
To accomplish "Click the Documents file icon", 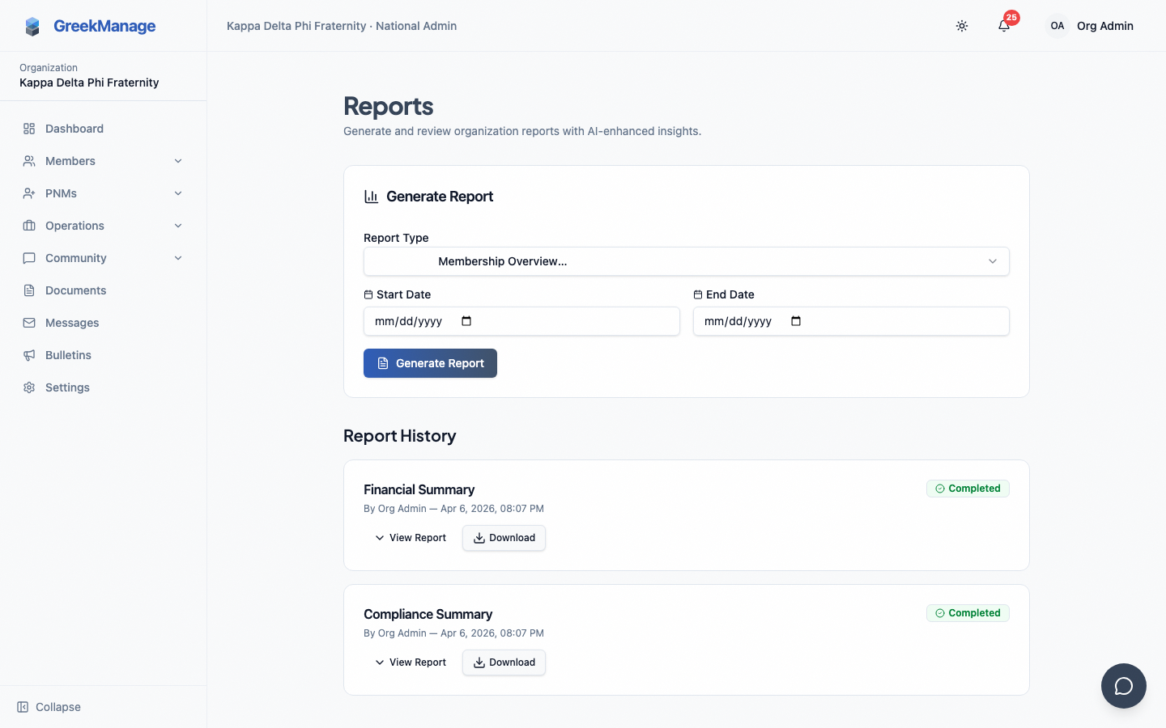I will click(x=29, y=290).
